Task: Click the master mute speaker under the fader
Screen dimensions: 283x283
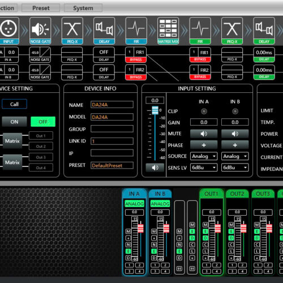Action: [x=155, y=168]
